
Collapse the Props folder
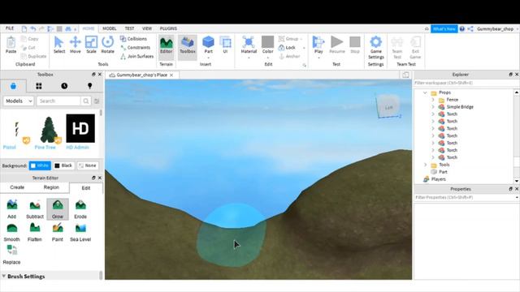pyautogui.click(x=425, y=92)
